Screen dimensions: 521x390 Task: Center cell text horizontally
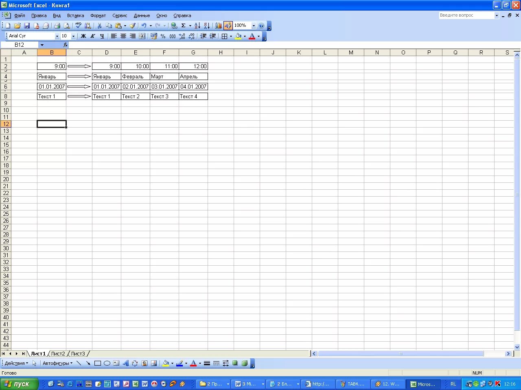123,36
